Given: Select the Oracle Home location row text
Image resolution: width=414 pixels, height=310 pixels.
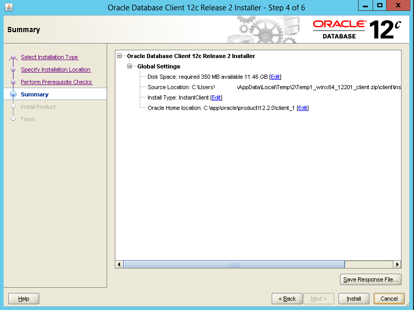Looking at the screenshot, I should [x=221, y=108].
